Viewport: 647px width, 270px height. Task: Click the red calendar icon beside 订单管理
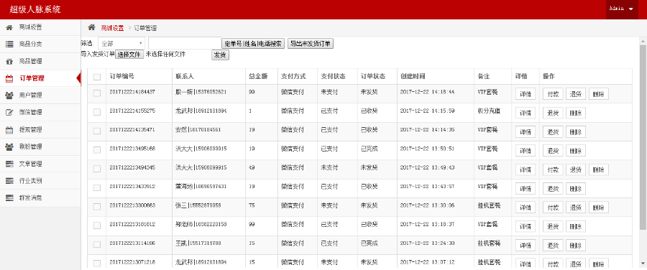click(9, 78)
